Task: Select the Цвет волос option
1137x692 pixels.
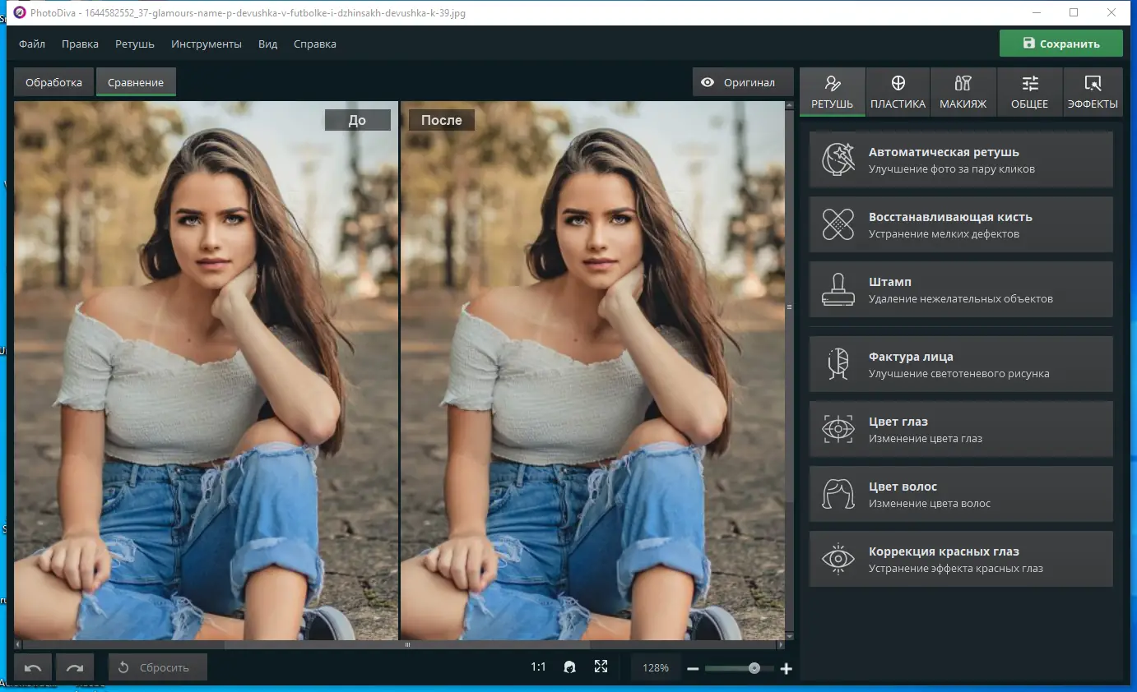Action: 961,494
